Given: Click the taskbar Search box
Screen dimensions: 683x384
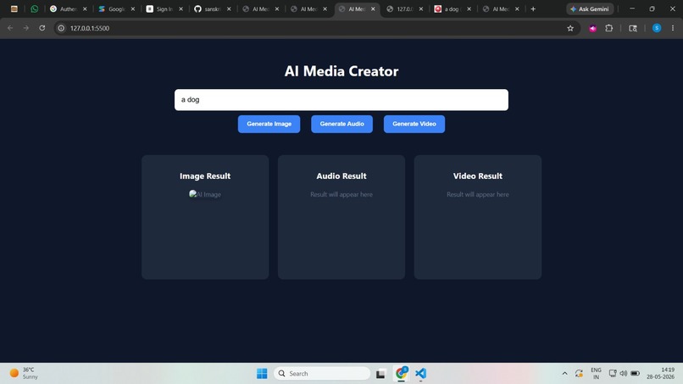Looking at the screenshot, I should 322,374.
